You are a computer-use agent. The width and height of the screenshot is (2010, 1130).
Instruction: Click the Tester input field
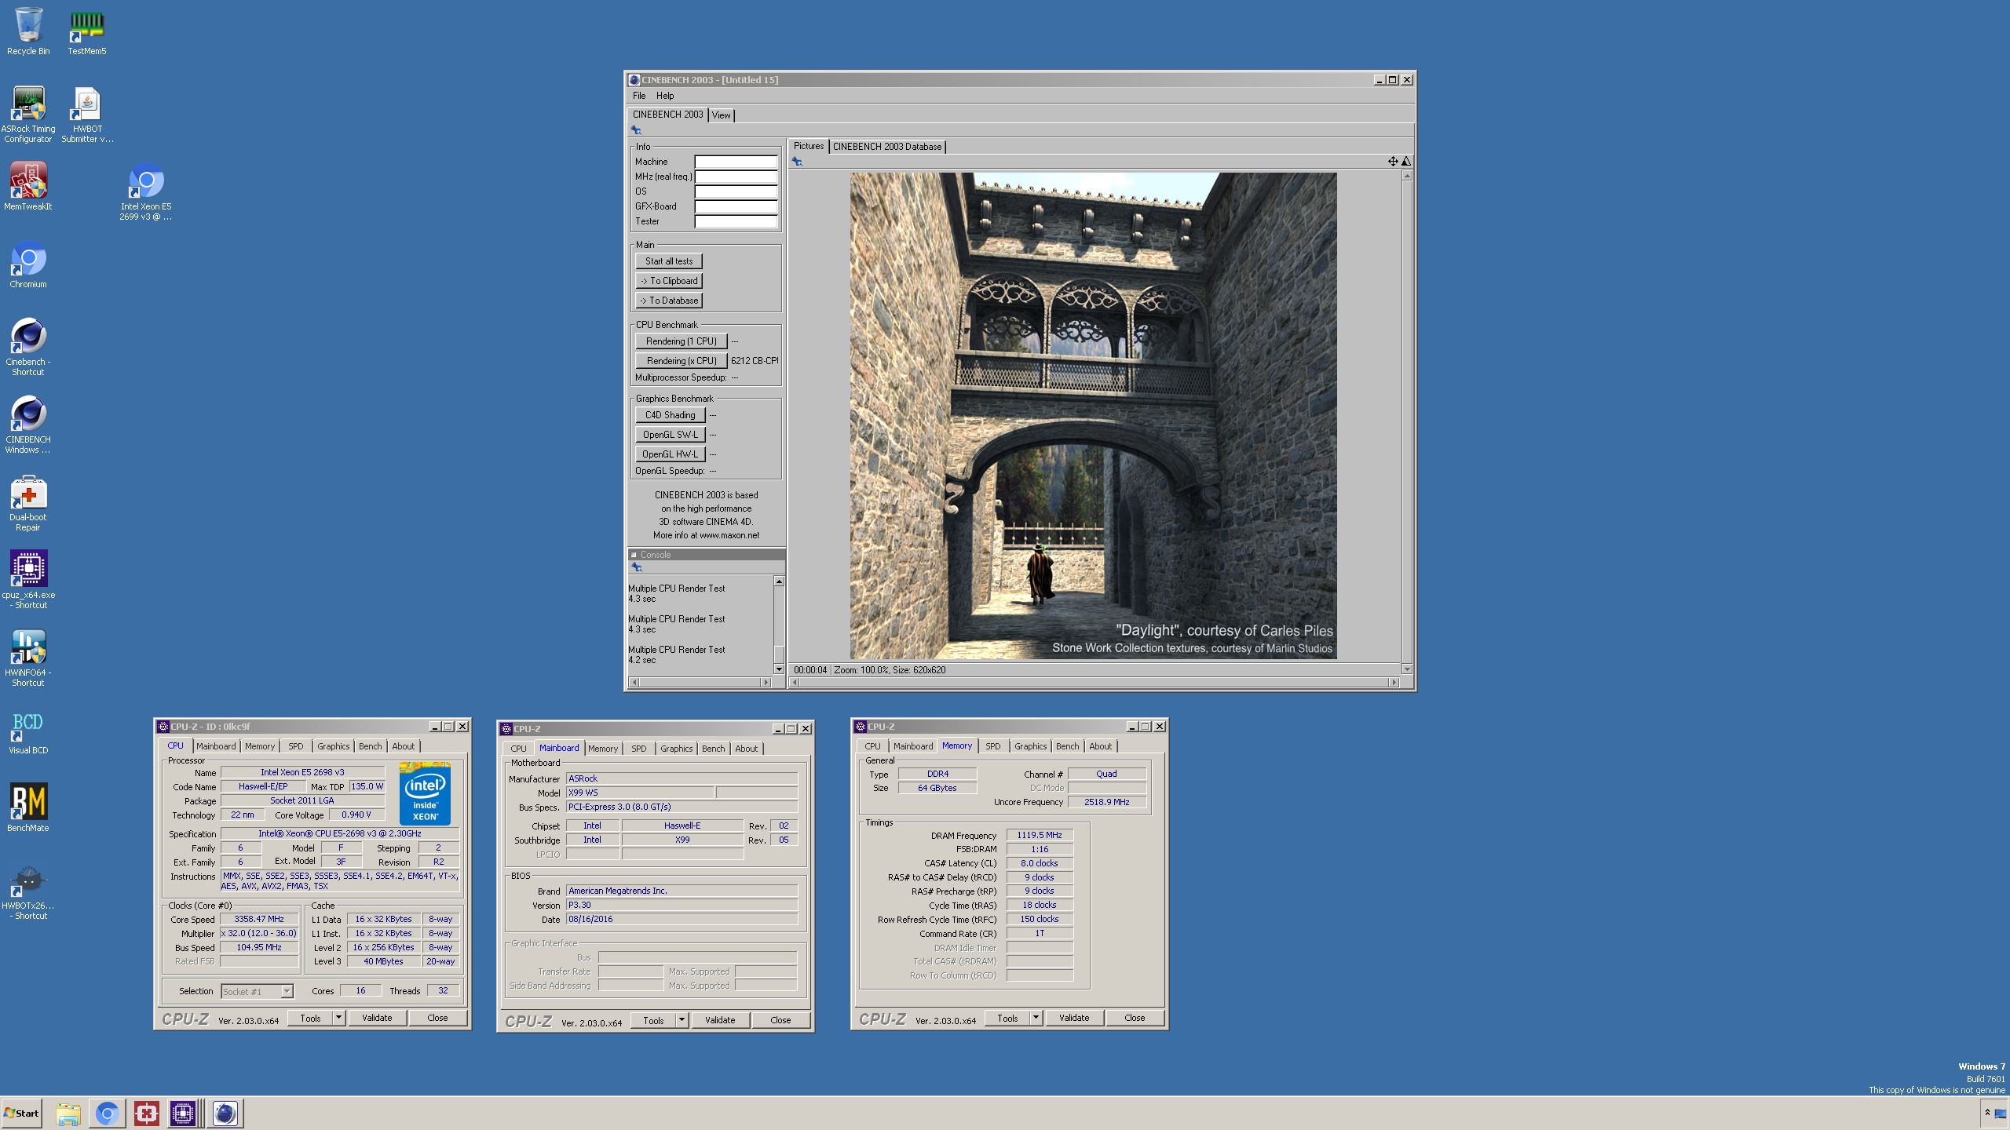click(736, 221)
